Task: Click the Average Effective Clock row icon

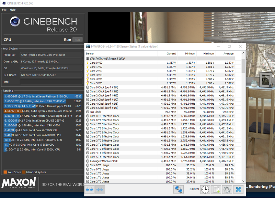Action: [88, 161]
